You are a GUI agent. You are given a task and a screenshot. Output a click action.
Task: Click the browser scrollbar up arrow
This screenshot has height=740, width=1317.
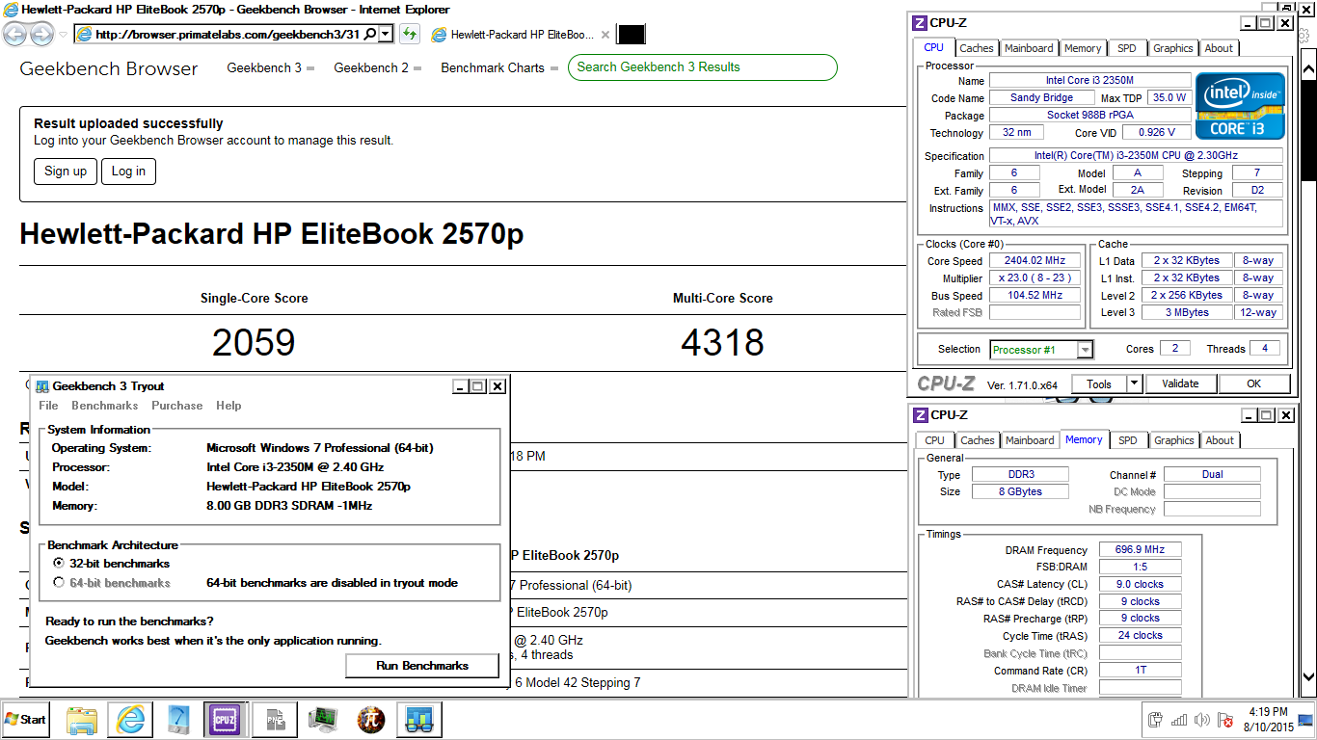1308,70
